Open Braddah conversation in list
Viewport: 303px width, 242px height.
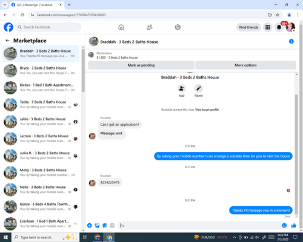click(x=41, y=54)
